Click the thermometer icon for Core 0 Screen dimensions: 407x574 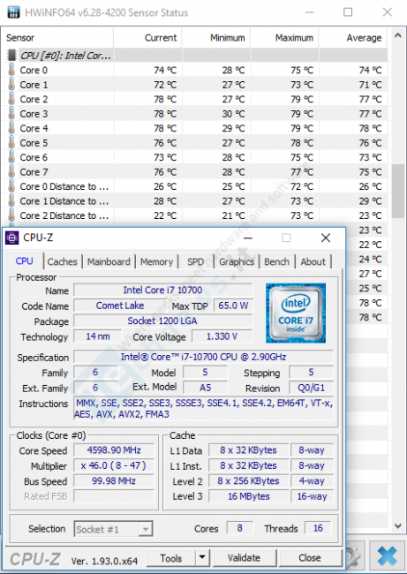point(11,70)
